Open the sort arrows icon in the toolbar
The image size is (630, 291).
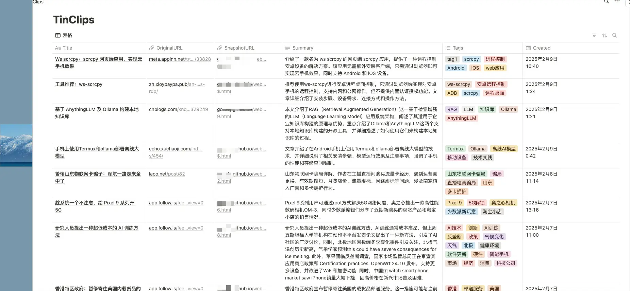coord(604,35)
